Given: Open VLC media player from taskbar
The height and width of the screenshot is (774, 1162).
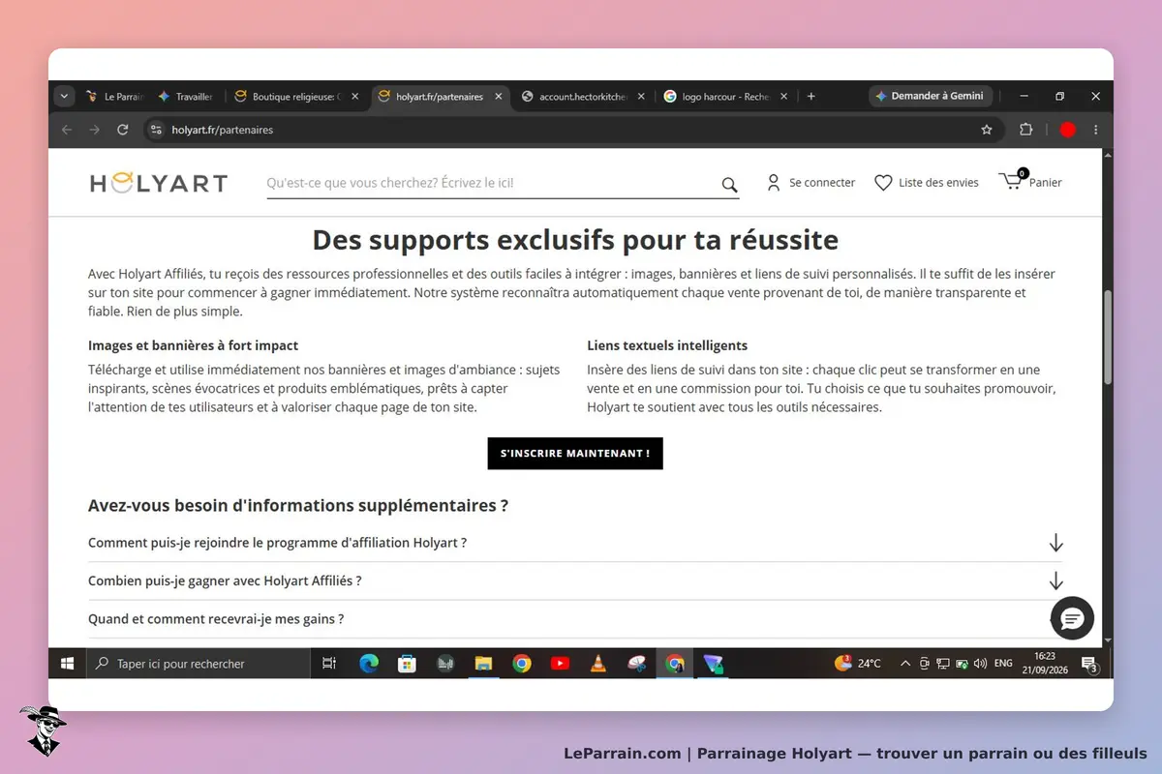Looking at the screenshot, I should (x=598, y=664).
